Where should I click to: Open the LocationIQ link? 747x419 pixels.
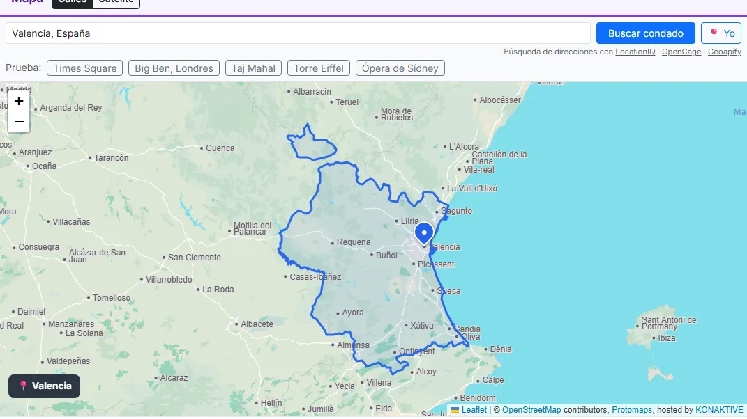pyautogui.click(x=635, y=52)
